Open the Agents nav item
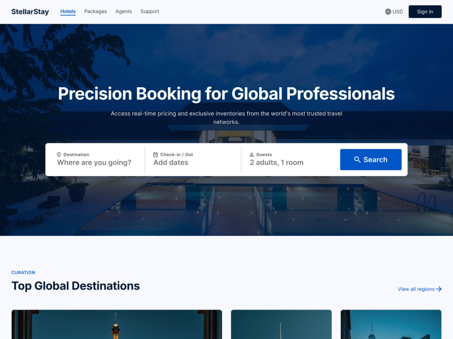Screen dimensions: 453x339 124,12
